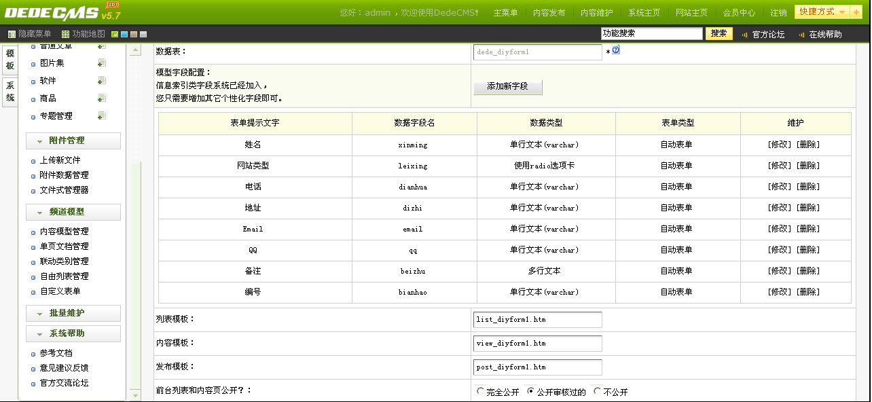Screen dimensions: 872x402
Task: Open the 官方论坛 link
Action: (x=768, y=34)
